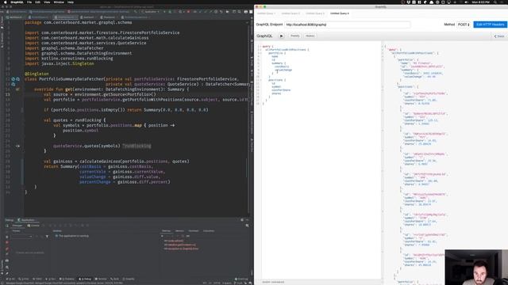The width and height of the screenshot is (508, 285).
Task: Collapse the 'positions {' block in query editor
Action: (x=260, y=80)
